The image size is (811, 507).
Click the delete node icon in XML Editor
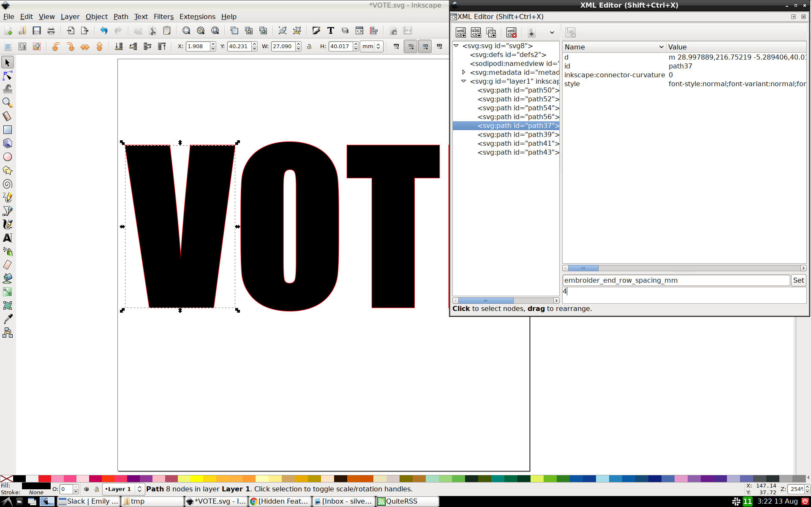(512, 33)
